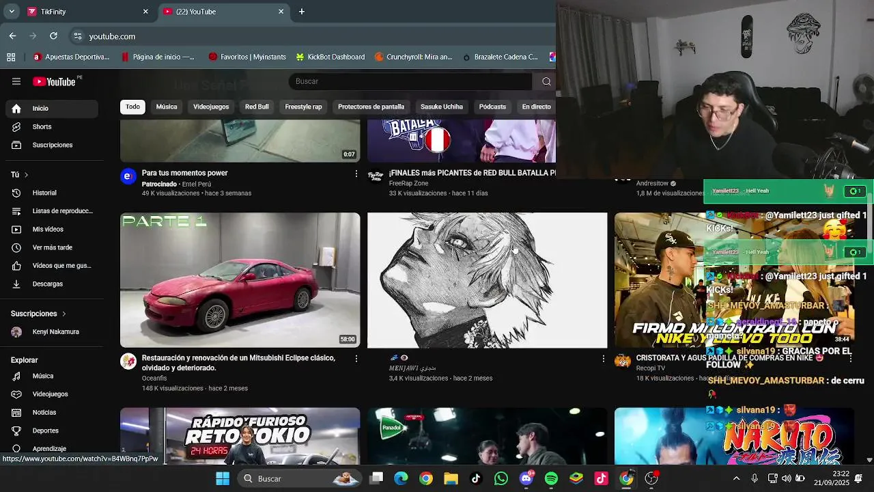Expand the Suscripciones section chevron

[x=64, y=314]
